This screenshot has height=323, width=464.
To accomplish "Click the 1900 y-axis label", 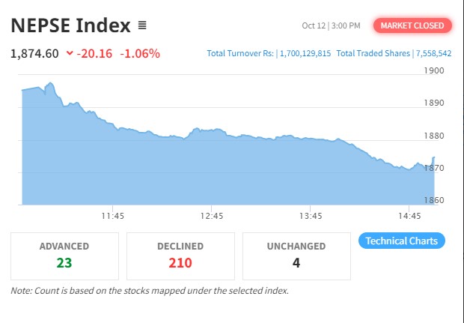I will [434, 70].
